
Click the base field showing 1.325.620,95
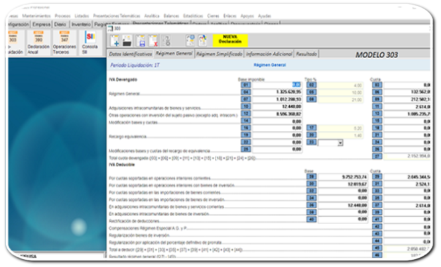coord(277,92)
